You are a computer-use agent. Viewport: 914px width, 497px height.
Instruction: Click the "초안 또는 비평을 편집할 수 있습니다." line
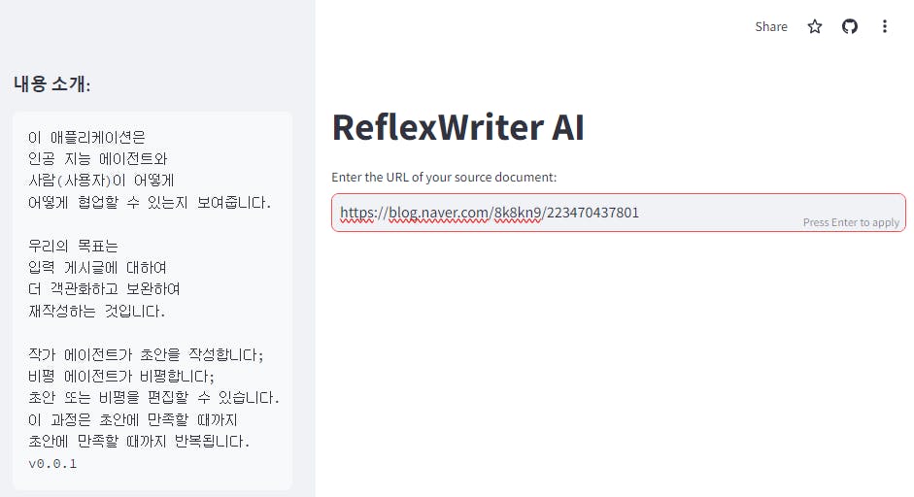(153, 398)
